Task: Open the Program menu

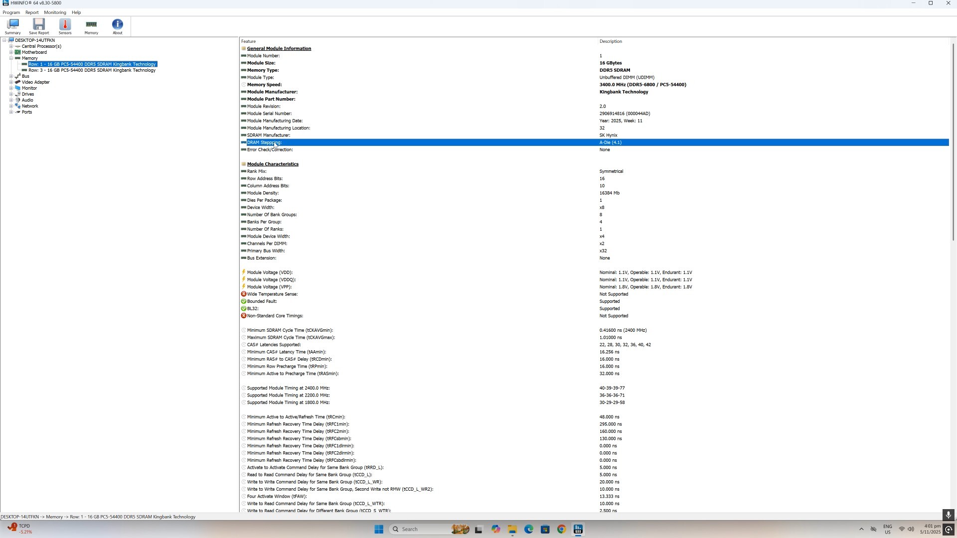Action: 10,12
